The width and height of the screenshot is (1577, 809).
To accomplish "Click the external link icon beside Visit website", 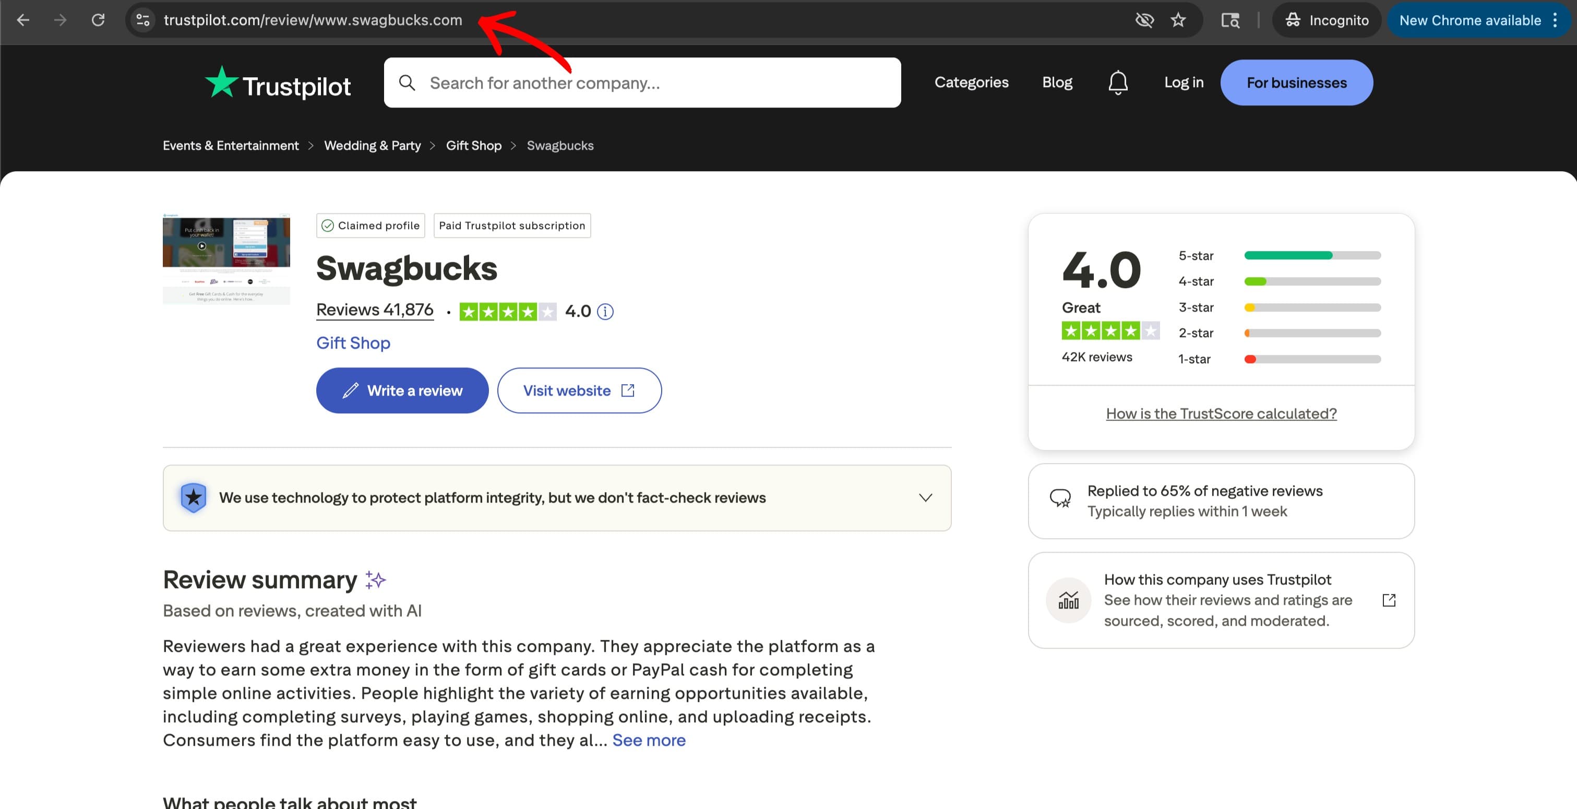I will click(628, 390).
